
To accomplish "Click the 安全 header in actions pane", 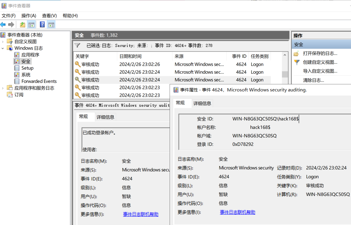I will (321, 44).
